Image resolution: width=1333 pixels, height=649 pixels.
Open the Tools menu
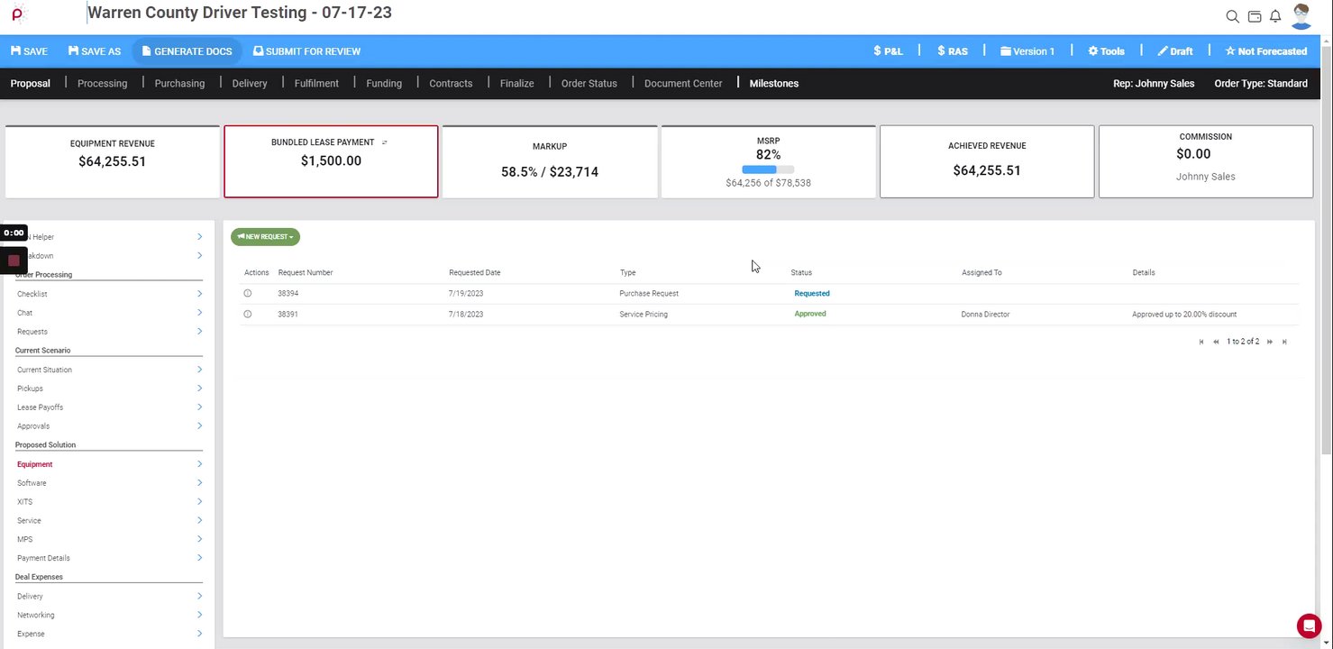pos(1107,51)
